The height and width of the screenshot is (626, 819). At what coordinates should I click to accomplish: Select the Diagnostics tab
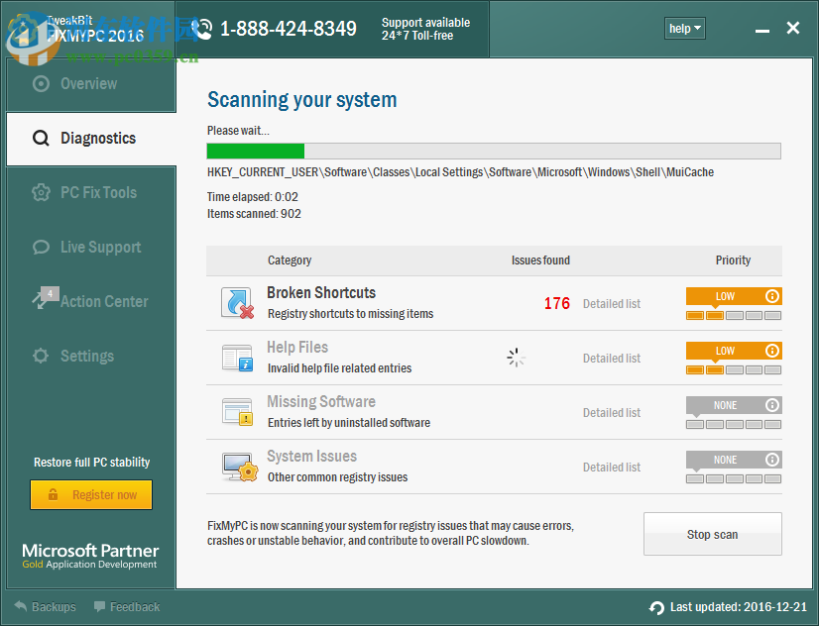pyautogui.click(x=91, y=139)
